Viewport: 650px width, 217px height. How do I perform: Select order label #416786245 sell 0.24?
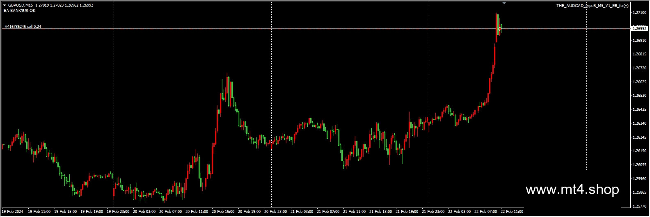pos(23,26)
